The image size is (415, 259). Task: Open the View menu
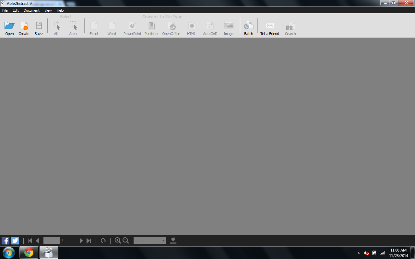[x=48, y=10]
